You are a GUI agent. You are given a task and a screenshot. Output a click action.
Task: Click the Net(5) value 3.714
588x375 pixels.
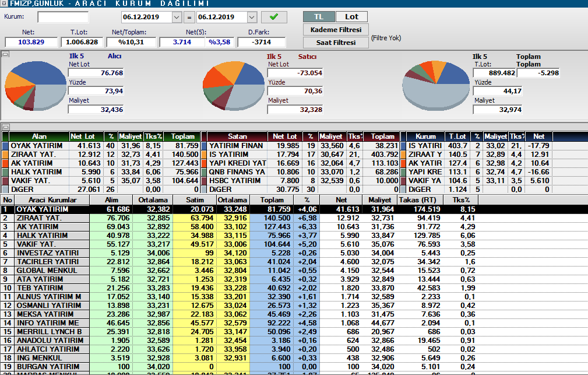click(x=182, y=42)
